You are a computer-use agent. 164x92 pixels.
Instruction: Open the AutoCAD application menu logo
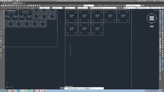click(1, 1)
